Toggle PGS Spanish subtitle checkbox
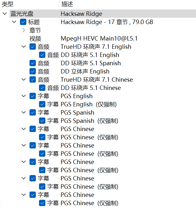 click(33, 112)
